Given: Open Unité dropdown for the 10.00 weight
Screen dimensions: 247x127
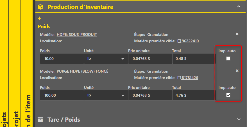Looking at the screenshot, I should pyautogui.click(x=106, y=59).
